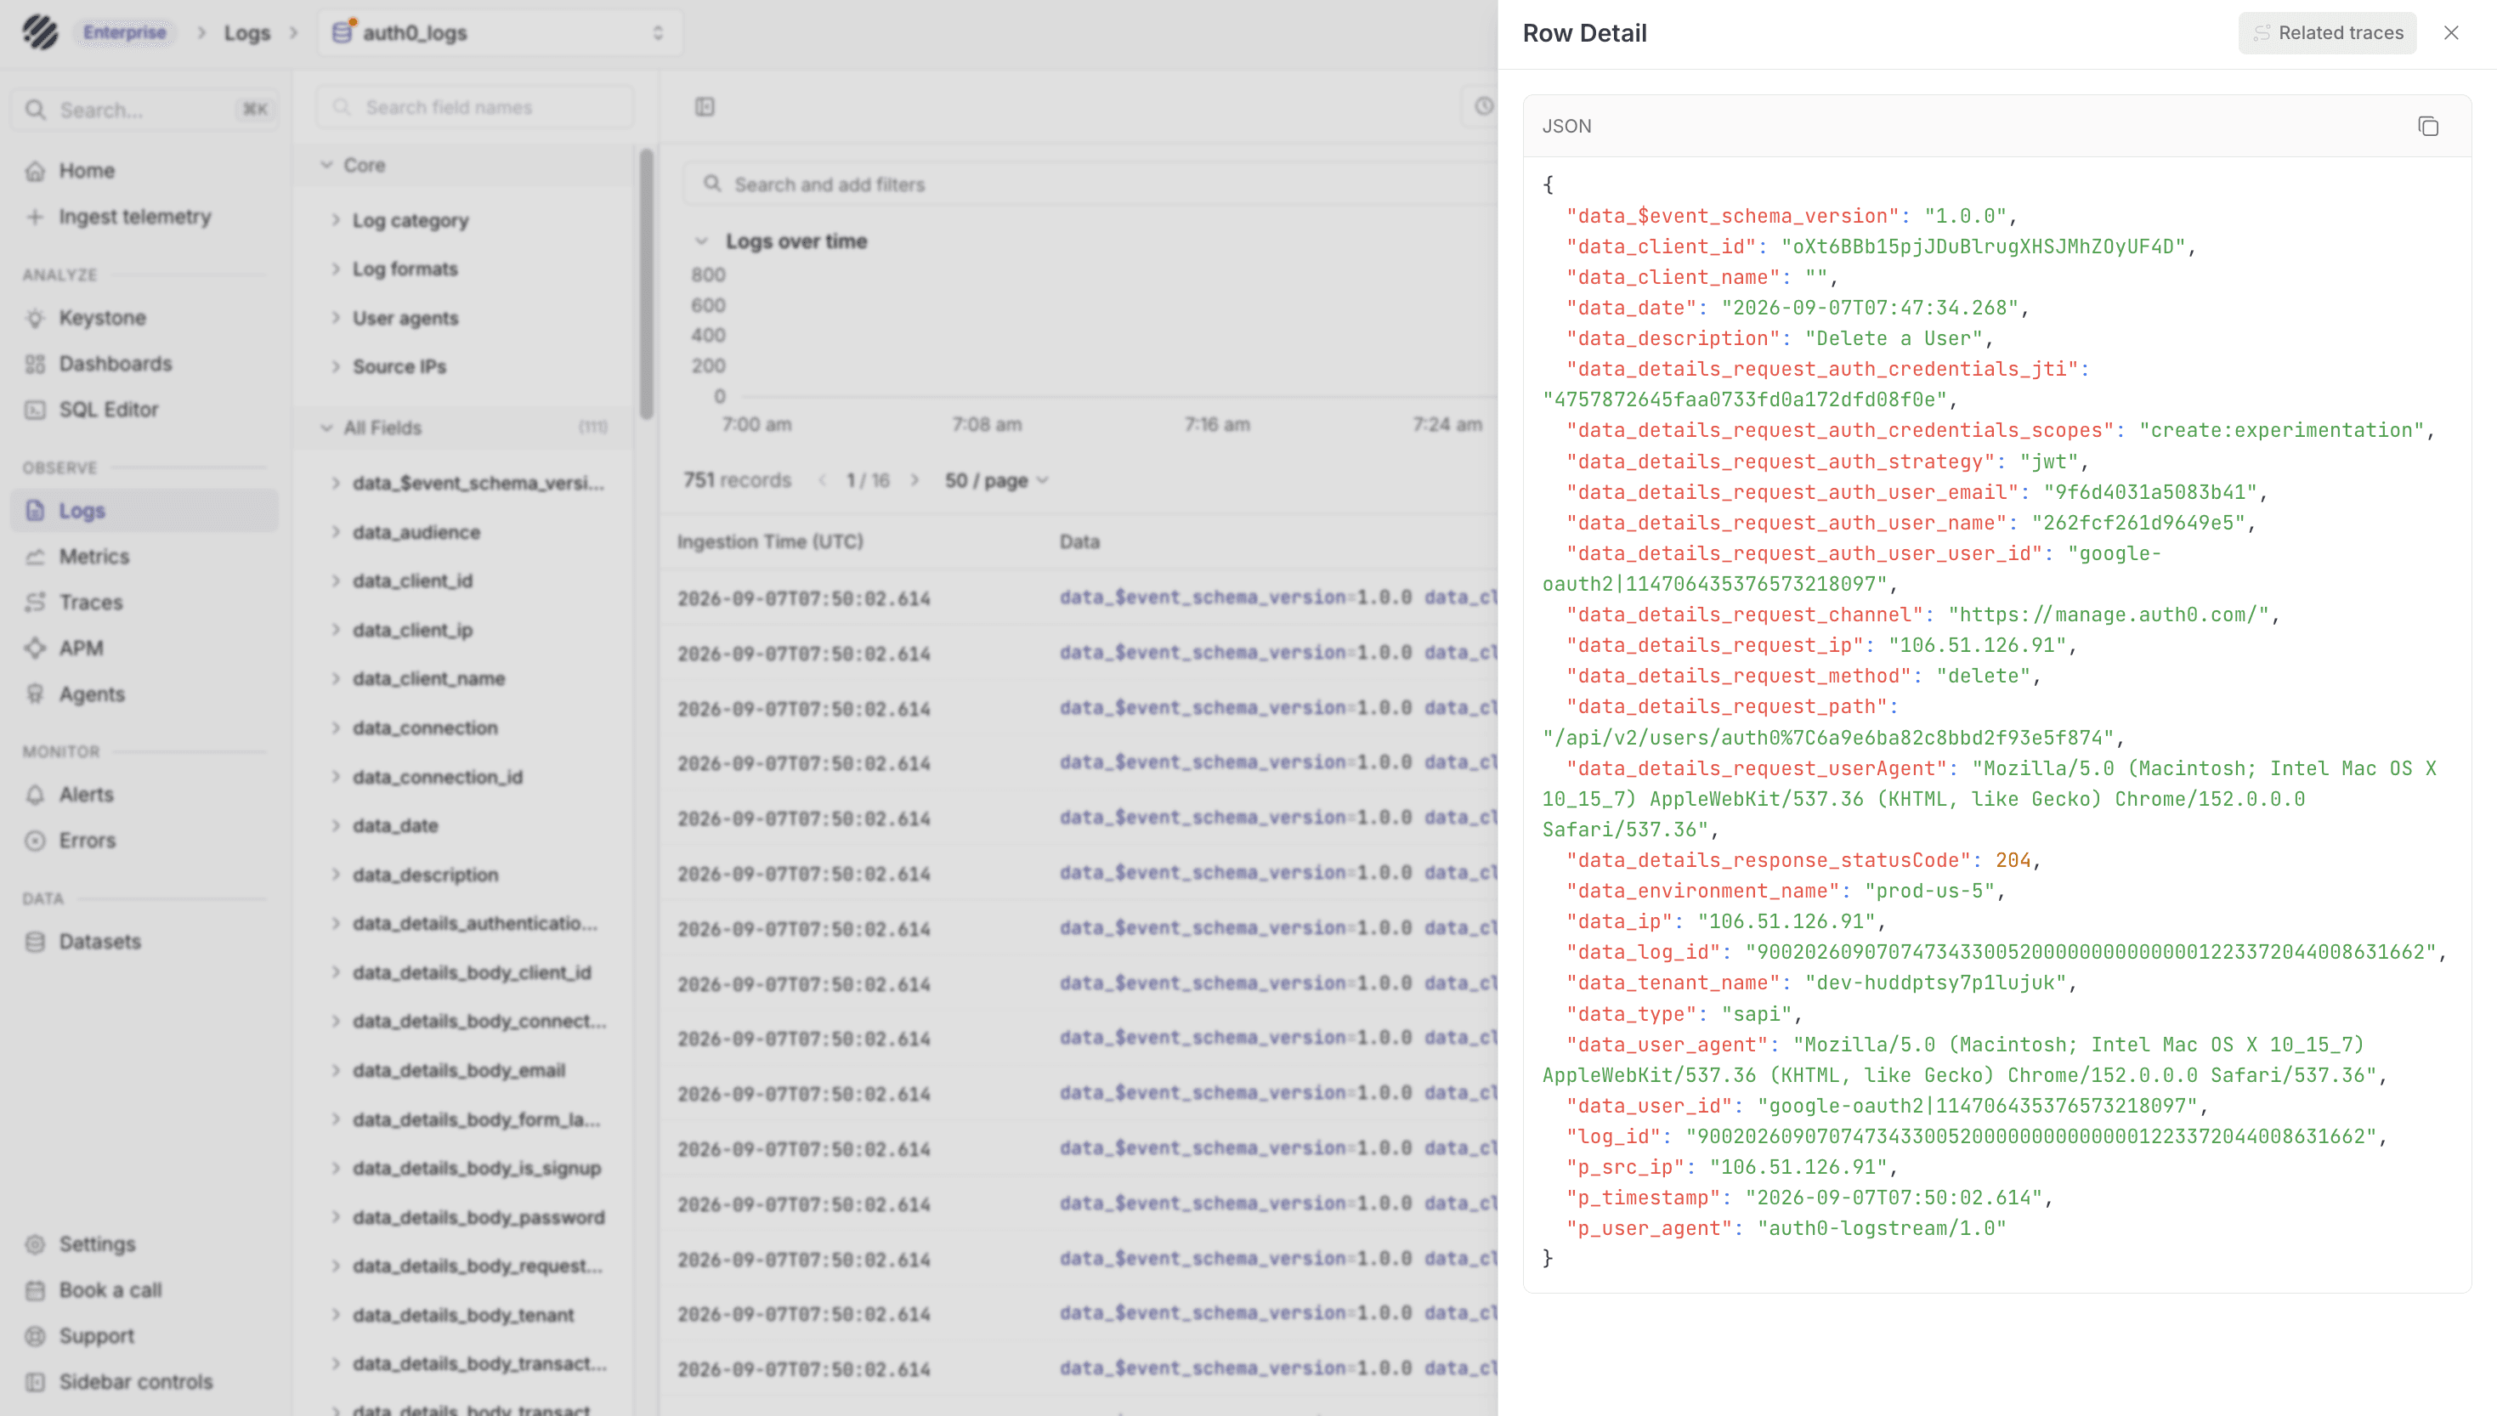2497x1416 pixels.
Task: Click the Support icon
Action: pos(35,1335)
